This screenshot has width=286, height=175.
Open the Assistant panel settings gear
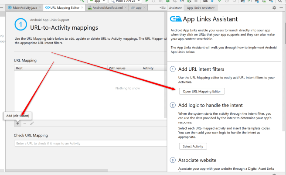click(x=274, y=8)
